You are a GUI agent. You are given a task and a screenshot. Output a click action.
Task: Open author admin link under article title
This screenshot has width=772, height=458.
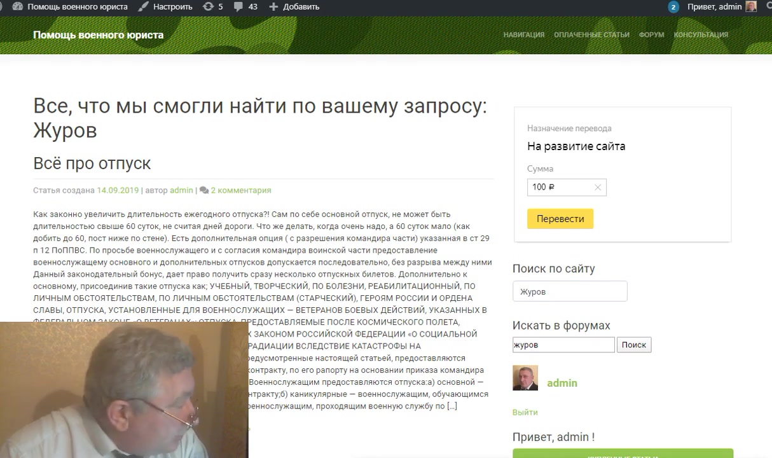coord(181,190)
